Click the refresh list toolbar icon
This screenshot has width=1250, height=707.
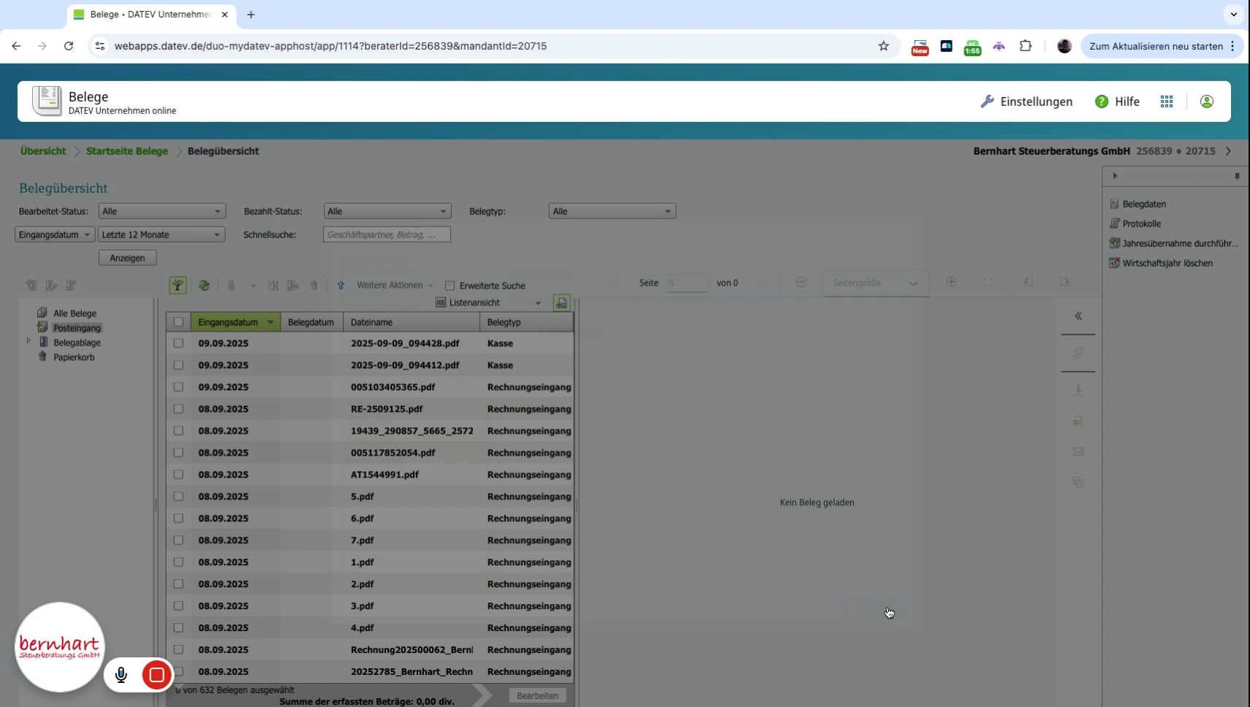[204, 286]
